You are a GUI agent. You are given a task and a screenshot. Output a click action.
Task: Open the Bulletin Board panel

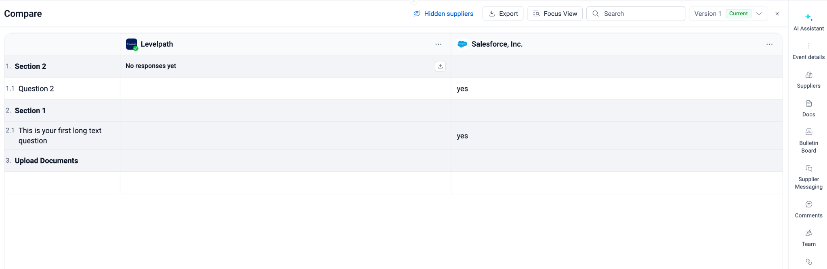808,140
